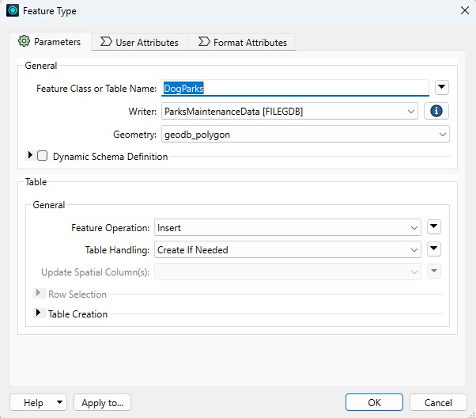Screen dimensions: 476x418
Task: Click the Feature Class name field with DogParks
Action: (x=295, y=88)
